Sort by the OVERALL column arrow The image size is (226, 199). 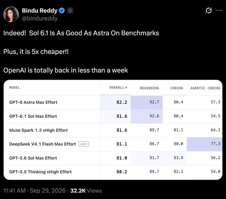click(126, 88)
